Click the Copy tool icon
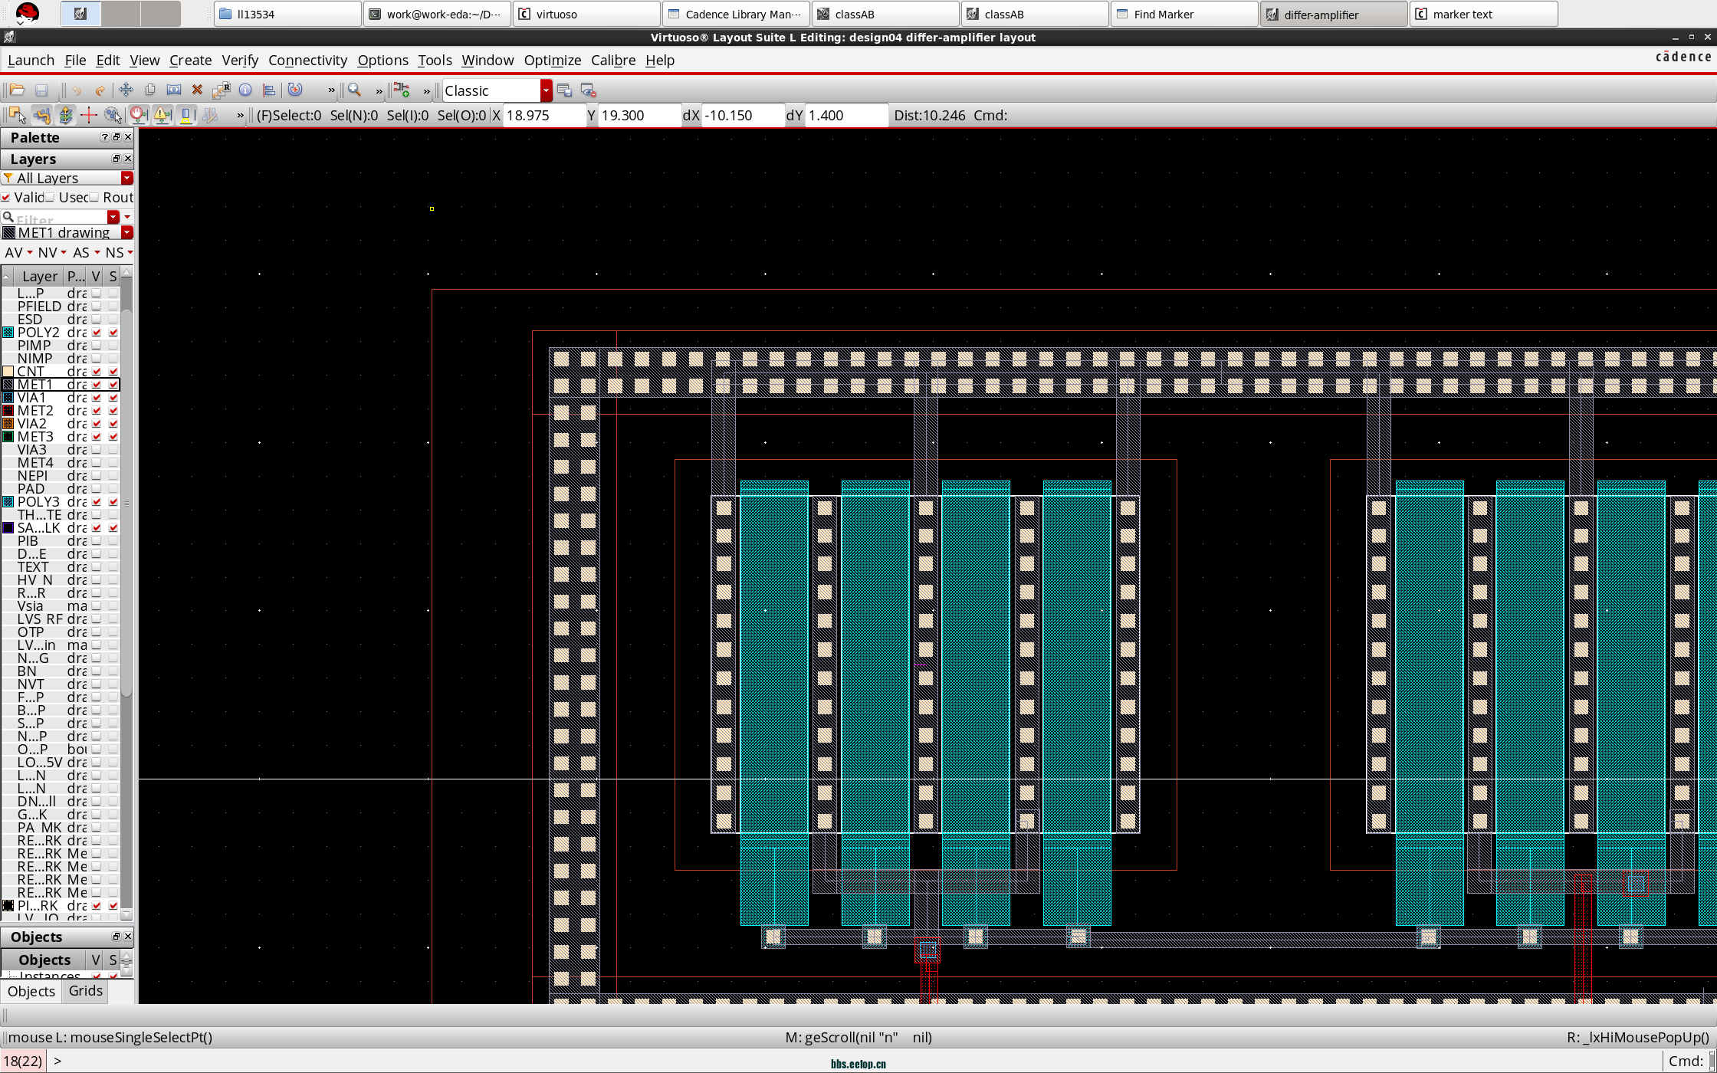This screenshot has height=1073, width=1717. (x=150, y=90)
